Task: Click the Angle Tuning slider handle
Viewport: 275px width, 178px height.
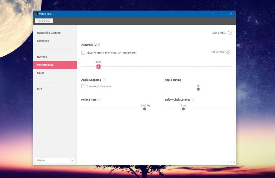Action: pyautogui.click(x=198, y=89)
